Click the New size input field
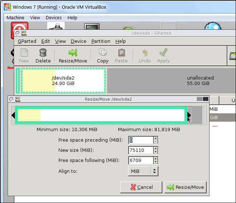Viewport: 236px width, 203px height. (141, 150)
